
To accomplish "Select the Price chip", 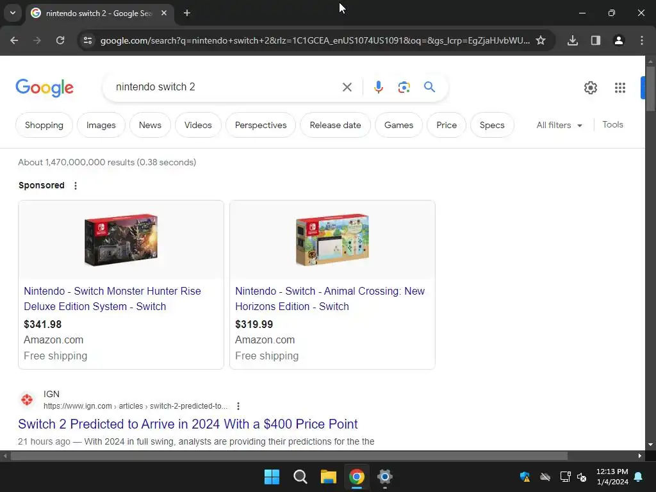I will click(447, 125).
